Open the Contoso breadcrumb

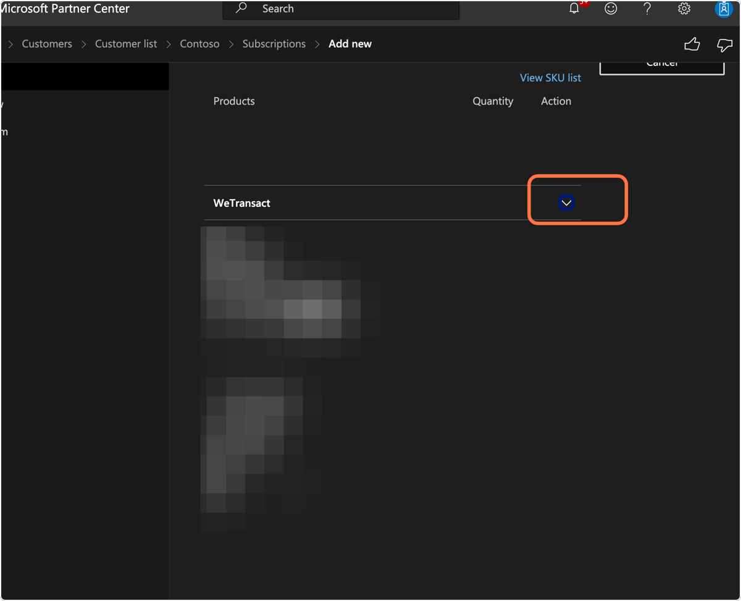pos(199,44)
